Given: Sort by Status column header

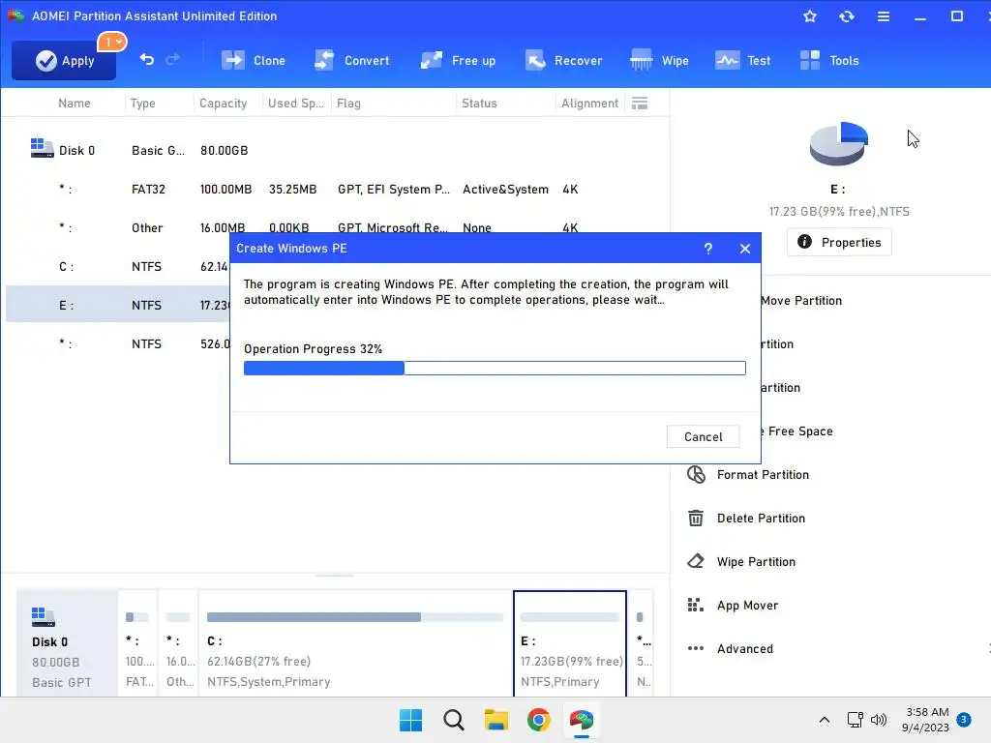Looking at the screenshot, I should 479,103.
